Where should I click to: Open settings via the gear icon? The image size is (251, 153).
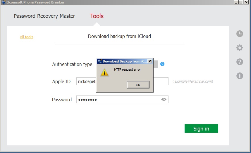240,48
